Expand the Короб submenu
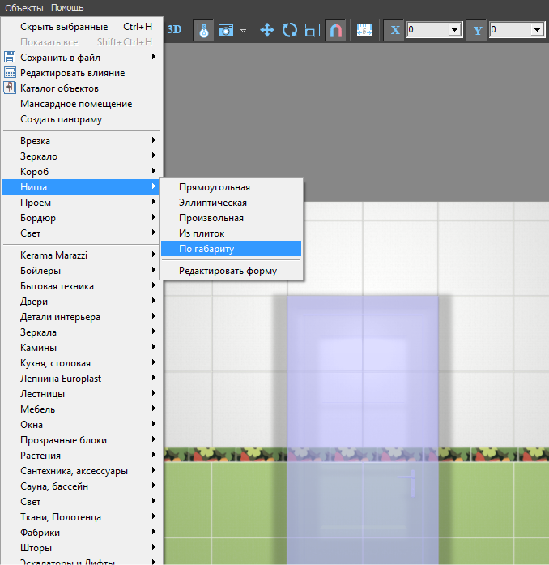Viewport: 549px width, 565px height. pyautogui.click(x=83, y=172)
